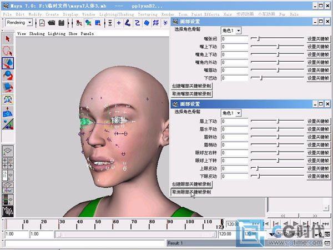Select the Universal Manipulator tool
This screenshot has height=250, width=333.
(8, 99)
